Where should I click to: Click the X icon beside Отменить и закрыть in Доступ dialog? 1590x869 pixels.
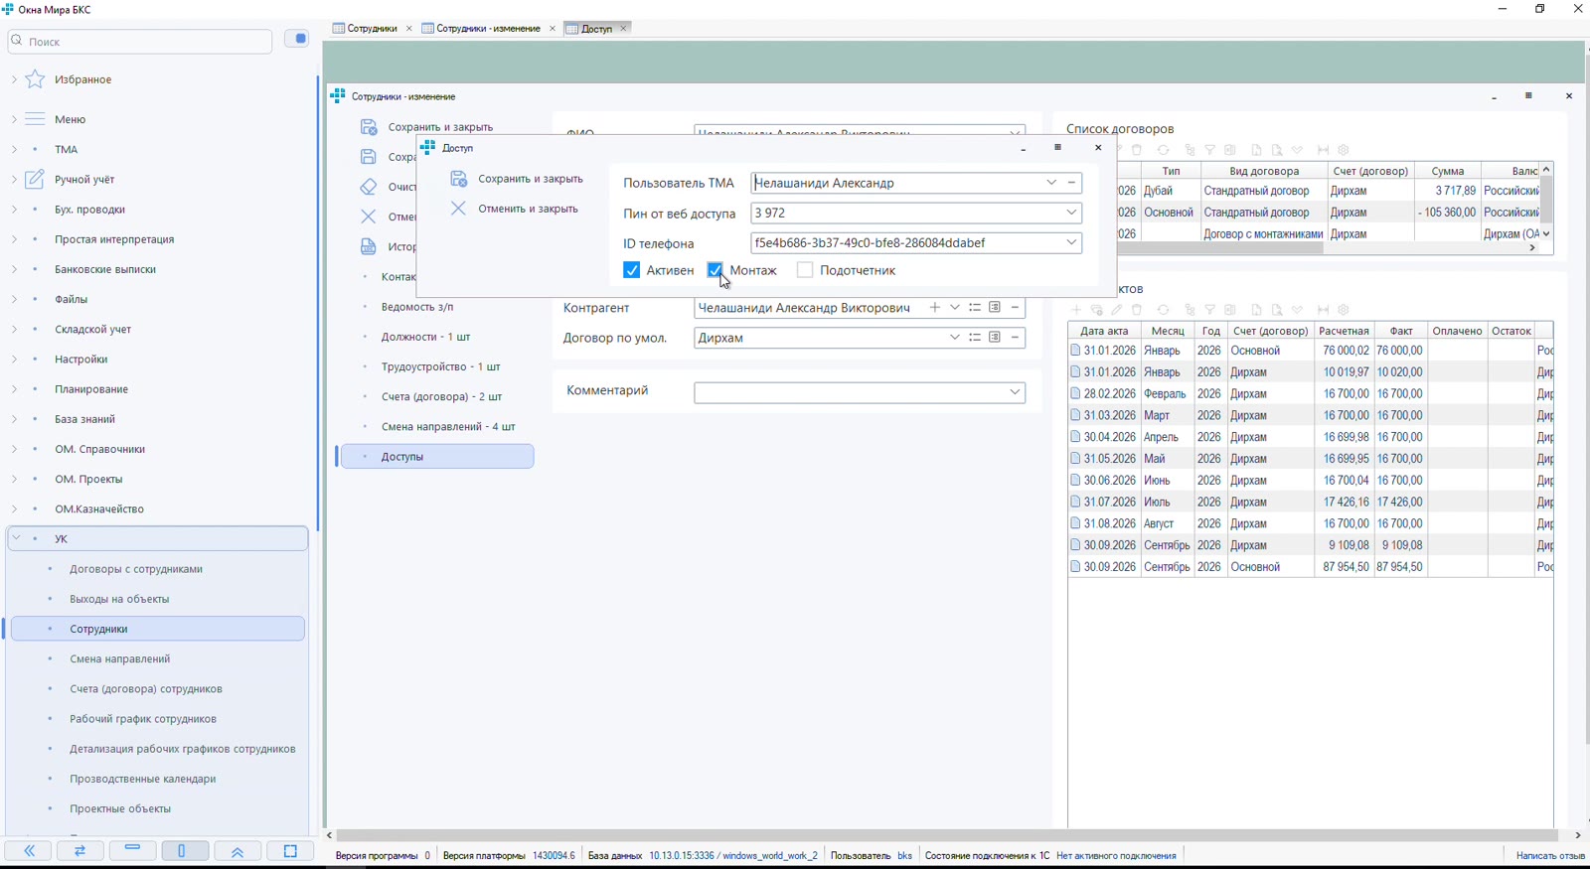(458, 209)
